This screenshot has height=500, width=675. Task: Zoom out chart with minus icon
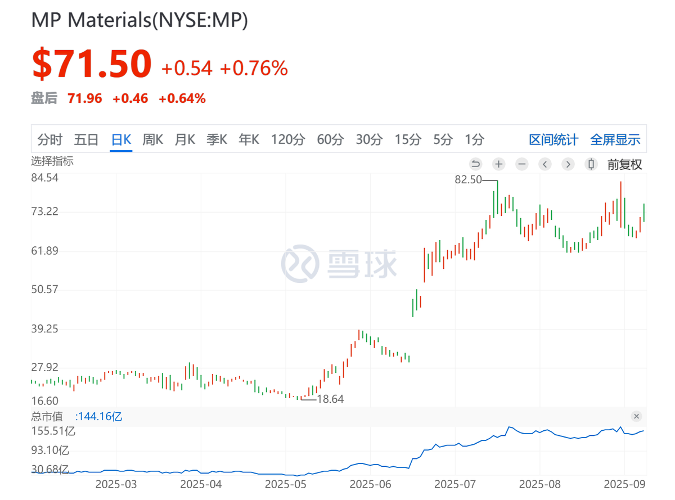click(522, 164)
